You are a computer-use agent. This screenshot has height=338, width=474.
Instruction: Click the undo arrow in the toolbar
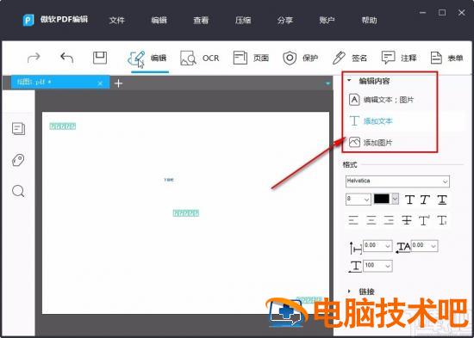click(67, 58)
